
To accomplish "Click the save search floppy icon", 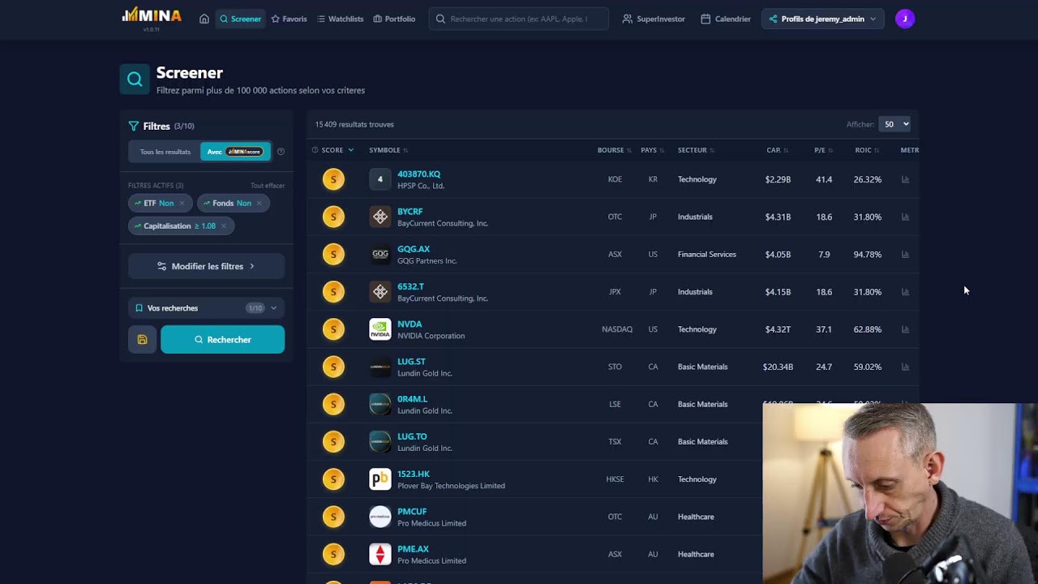I will pos(142,340).
